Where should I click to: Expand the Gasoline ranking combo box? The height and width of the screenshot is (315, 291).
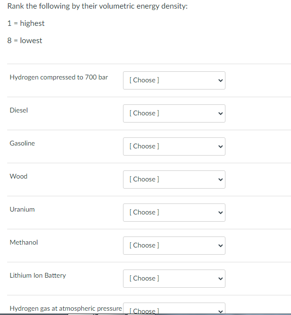click(x=174, y=146)
